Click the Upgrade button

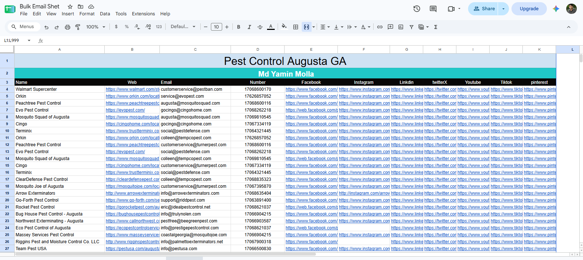(529, 9)
